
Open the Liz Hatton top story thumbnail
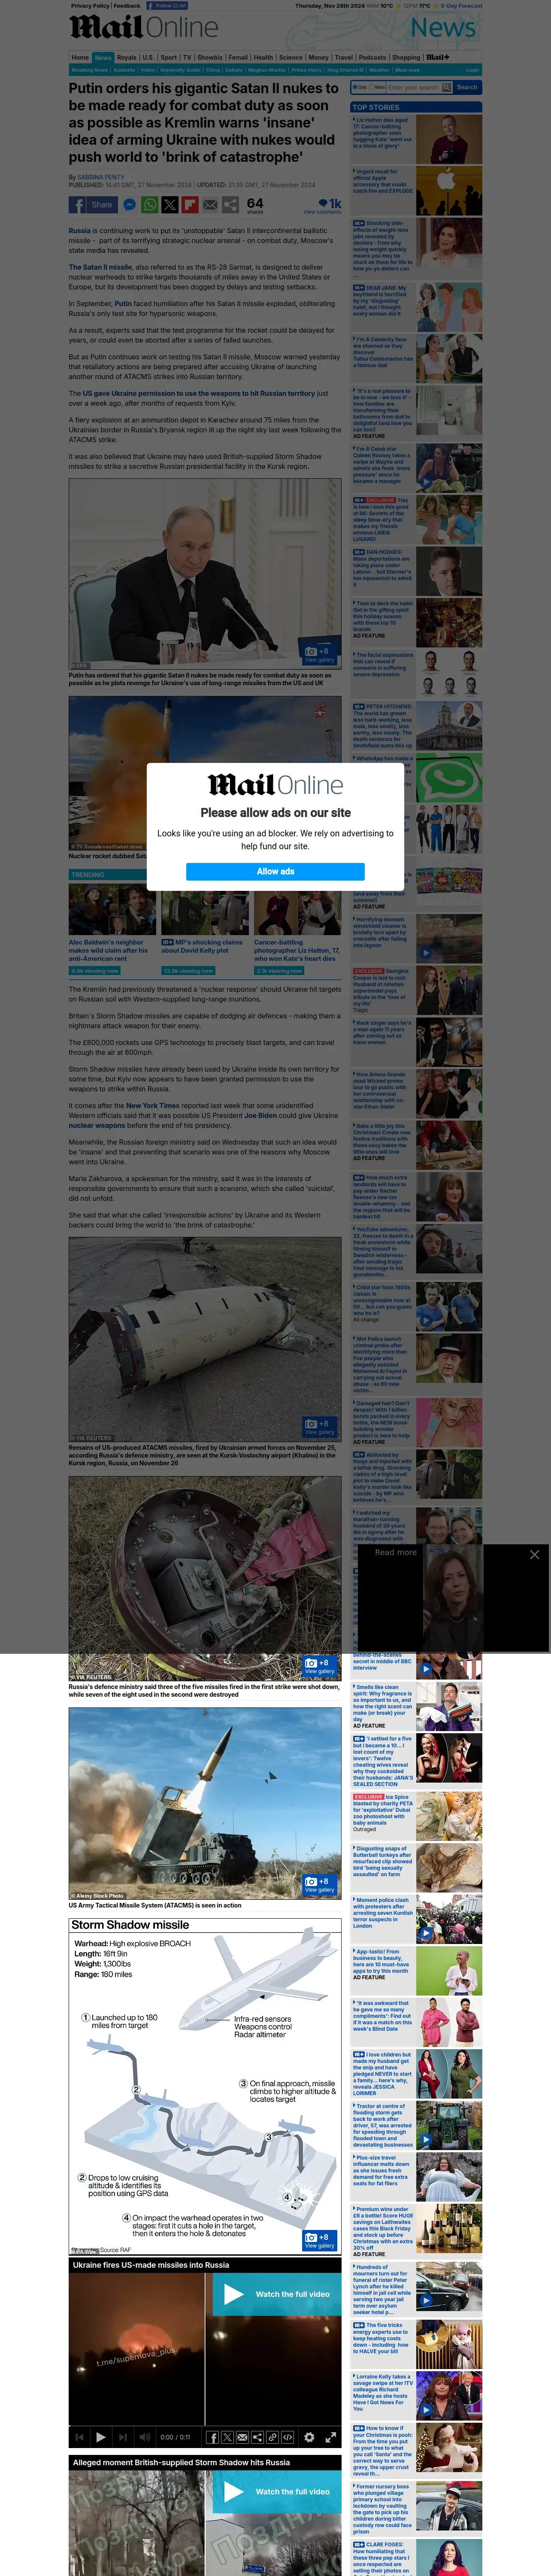point(449,139)
